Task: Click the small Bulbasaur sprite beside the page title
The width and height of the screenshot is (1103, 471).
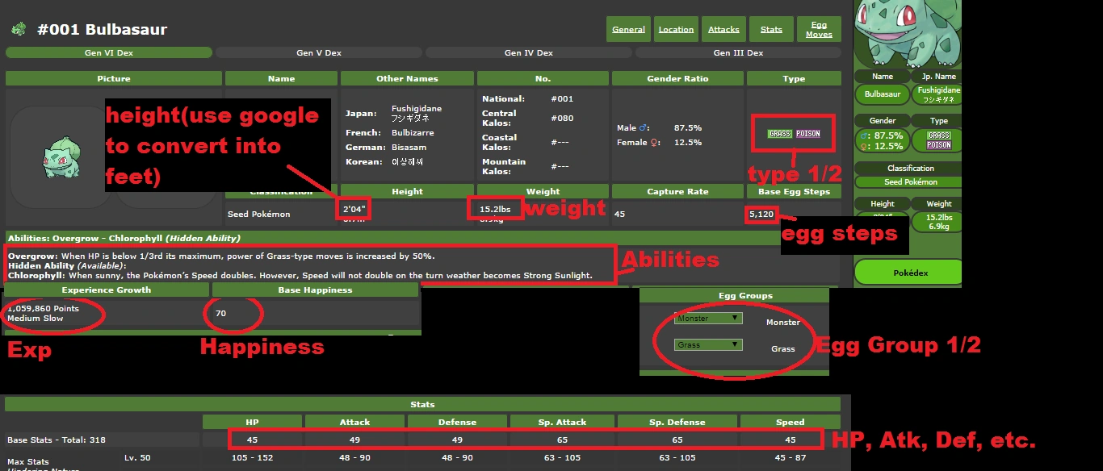Action: pyautogui.click(x=18, y=30)
